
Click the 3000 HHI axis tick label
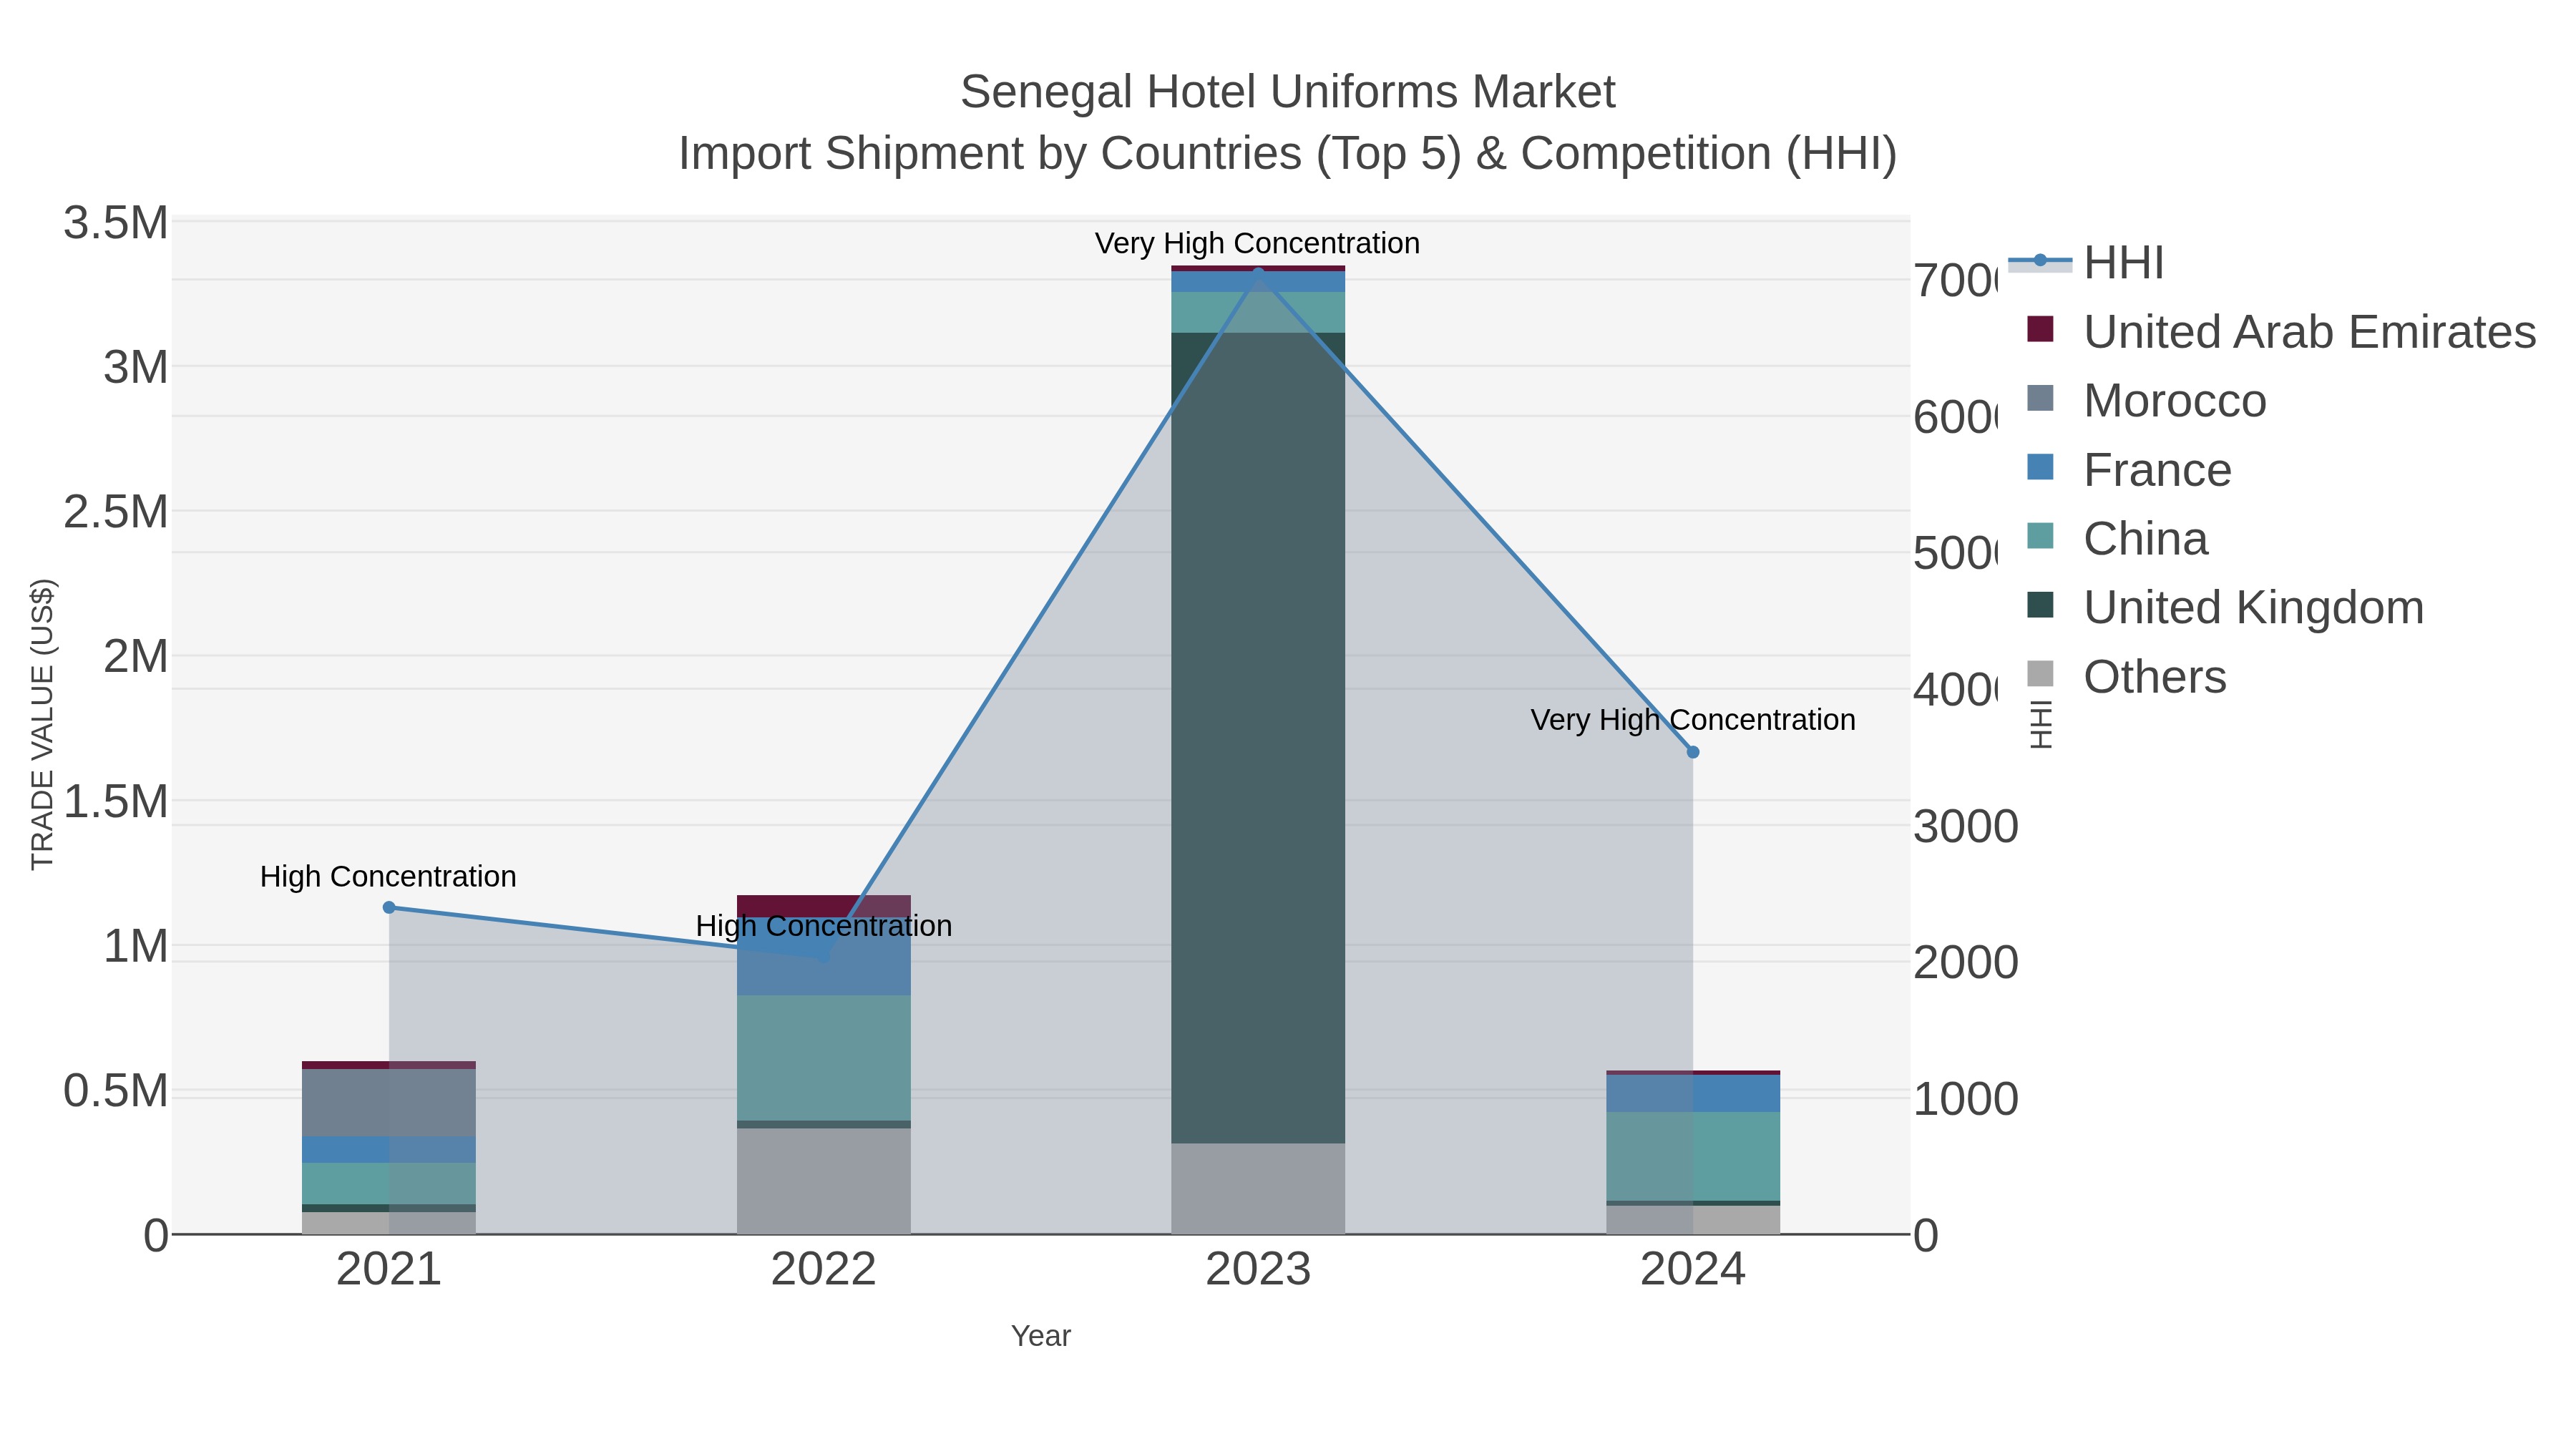click(1965, 827)
